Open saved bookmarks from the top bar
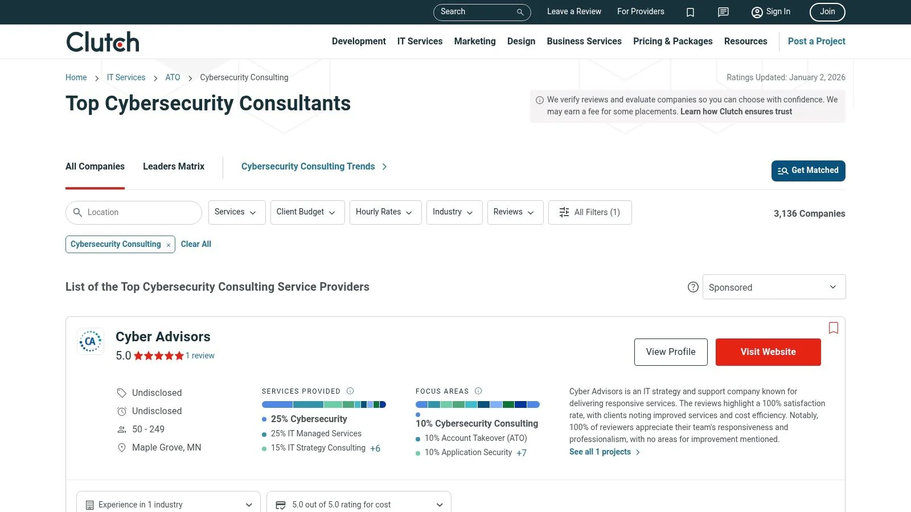This screenshot has height=512, width=911. (690, 12)
